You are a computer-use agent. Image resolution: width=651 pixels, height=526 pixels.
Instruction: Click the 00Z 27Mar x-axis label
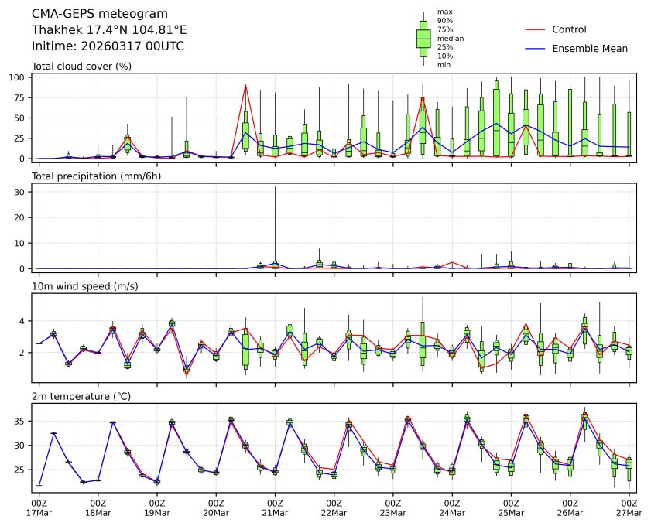[x=628, y=507]
